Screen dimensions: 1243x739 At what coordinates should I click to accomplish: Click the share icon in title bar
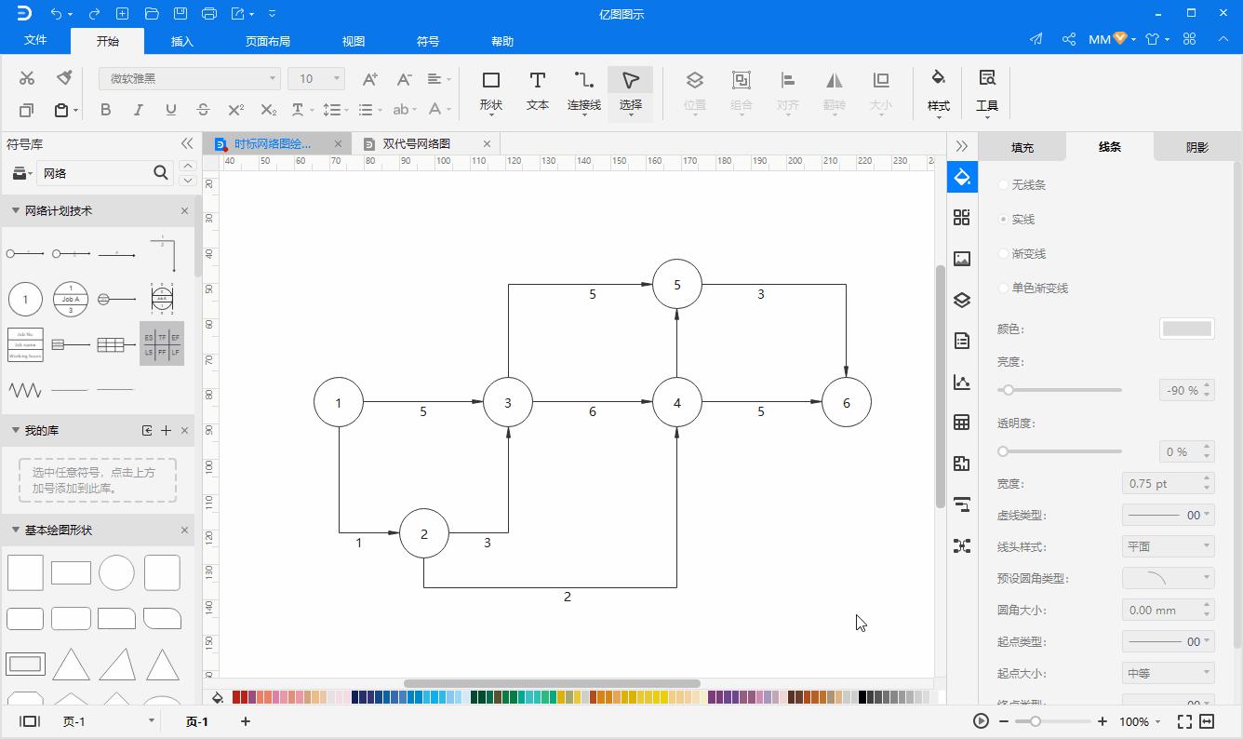click(x=1069, y=39)
